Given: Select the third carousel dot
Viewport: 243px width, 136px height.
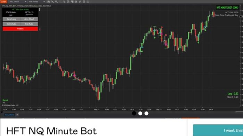Looking at the screenshot, I should click(x=146, y=113).
